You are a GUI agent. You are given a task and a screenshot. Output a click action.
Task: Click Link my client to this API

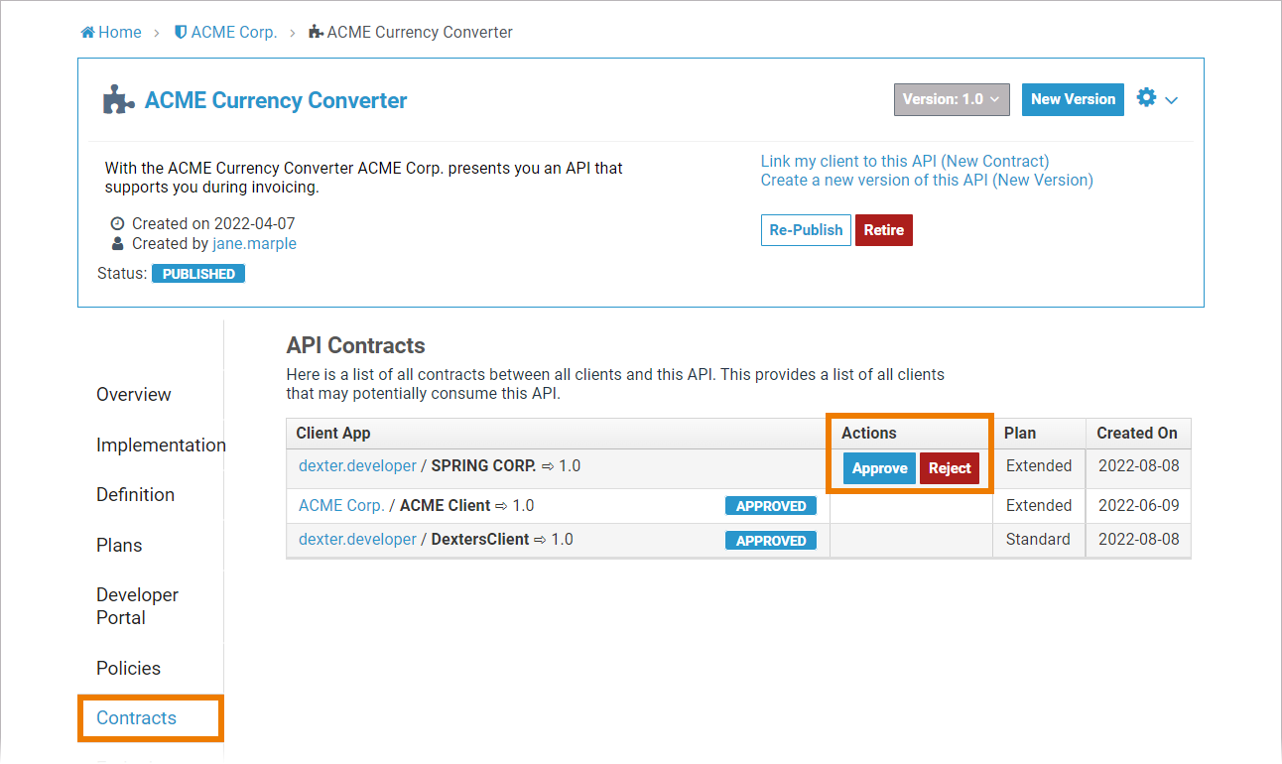[905, 161]
